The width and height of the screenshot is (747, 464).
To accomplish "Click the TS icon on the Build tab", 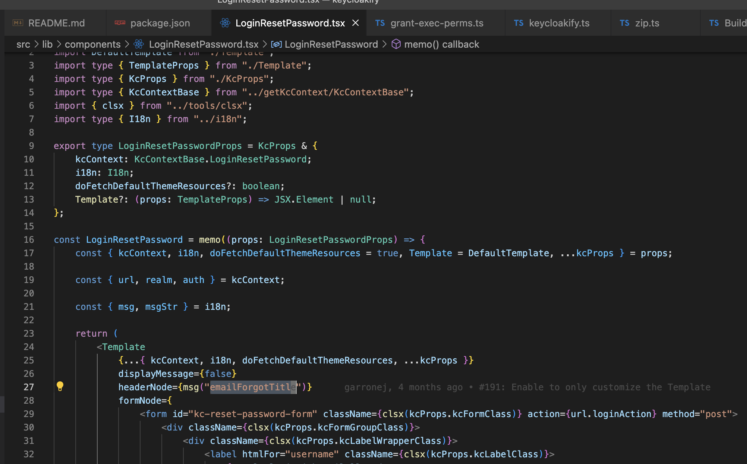I will [x=714, y=23].
